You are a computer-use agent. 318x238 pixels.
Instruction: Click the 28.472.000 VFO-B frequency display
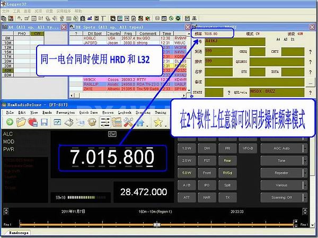pyautogui.click(x=144, y=192)
